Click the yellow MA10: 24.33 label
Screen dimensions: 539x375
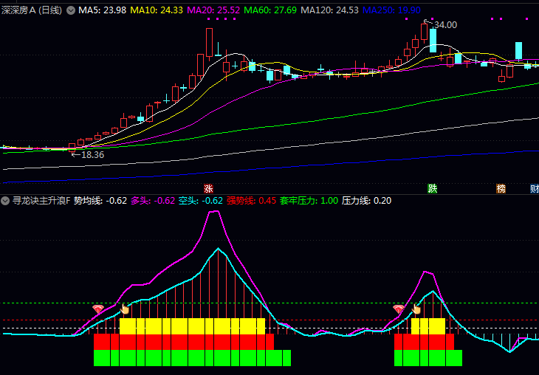[x=157, y=10]
